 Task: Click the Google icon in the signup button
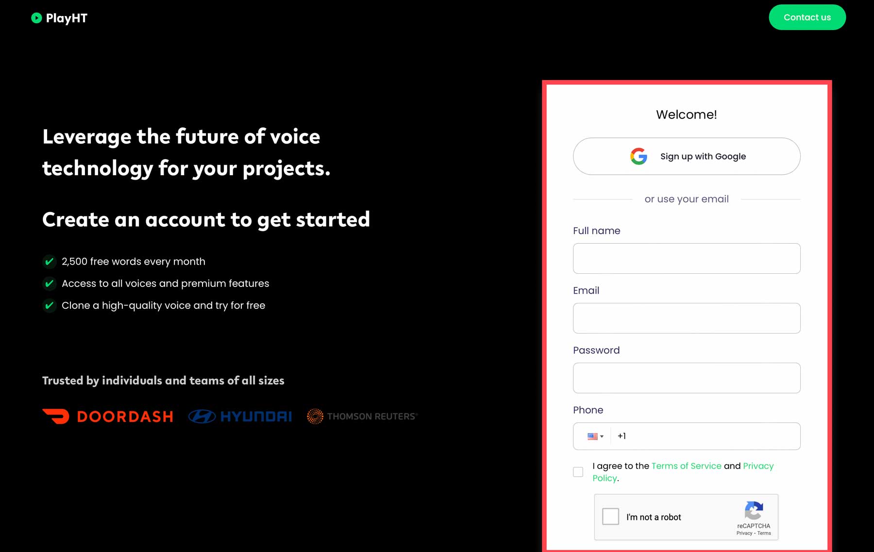click(639, 156)
